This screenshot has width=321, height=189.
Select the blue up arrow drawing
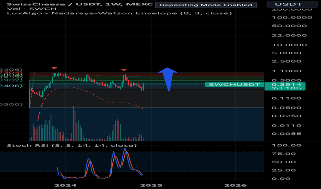[168, 79]
